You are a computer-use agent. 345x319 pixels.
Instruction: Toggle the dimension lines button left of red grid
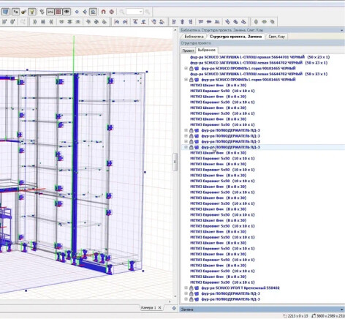point(50,12)
